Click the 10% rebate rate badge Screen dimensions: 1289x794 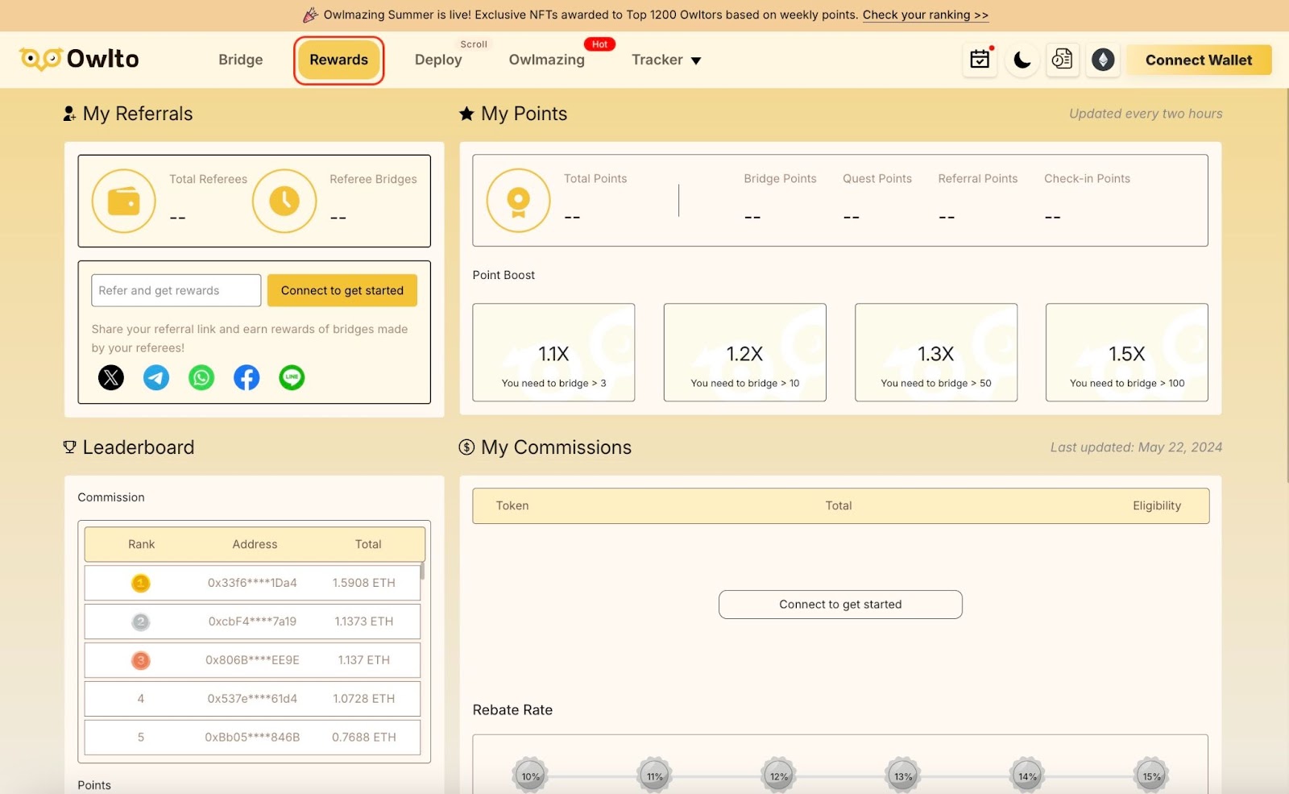click(530, 776)
